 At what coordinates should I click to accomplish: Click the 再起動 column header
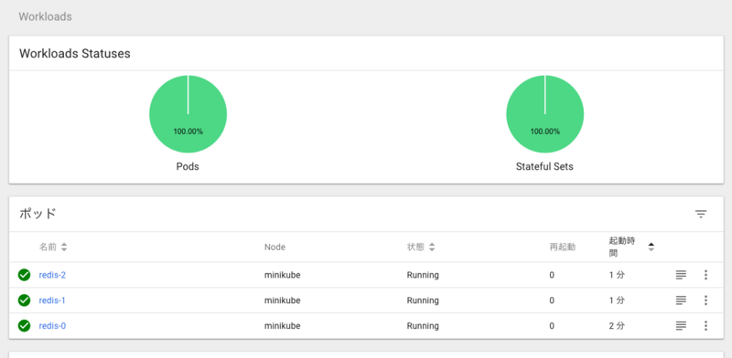pos(563,247)
